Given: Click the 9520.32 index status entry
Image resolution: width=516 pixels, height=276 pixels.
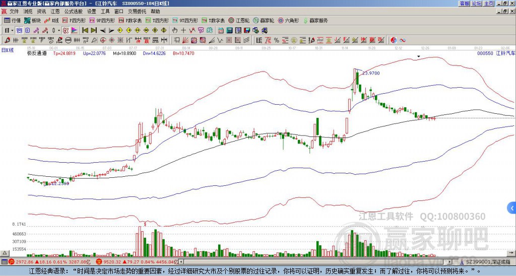Looking at the screenshot, I should tap(137, 262).
